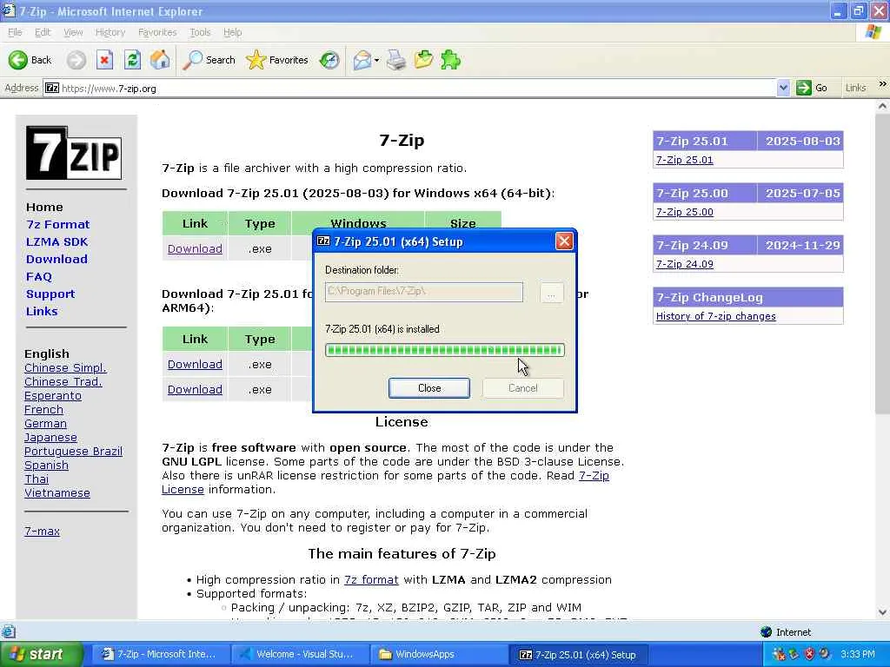Click the green Go arrow button

coord(803,88)
